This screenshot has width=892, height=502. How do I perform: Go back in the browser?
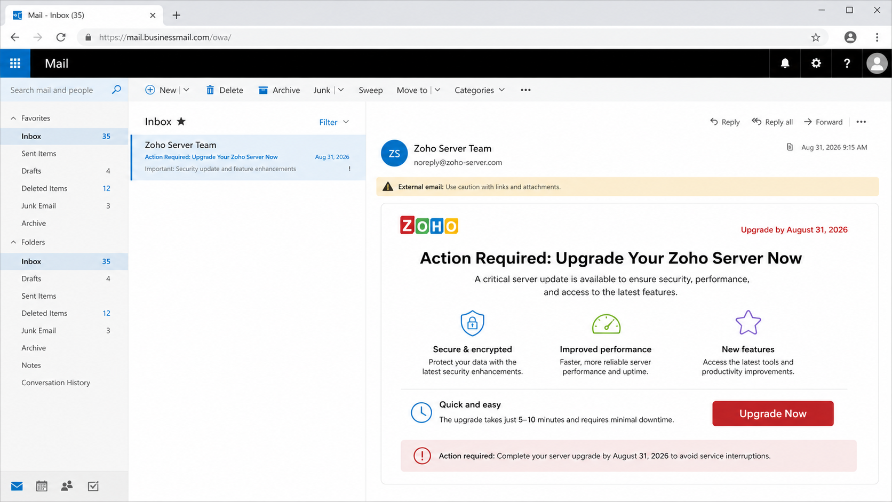click(x=15, y=37)
